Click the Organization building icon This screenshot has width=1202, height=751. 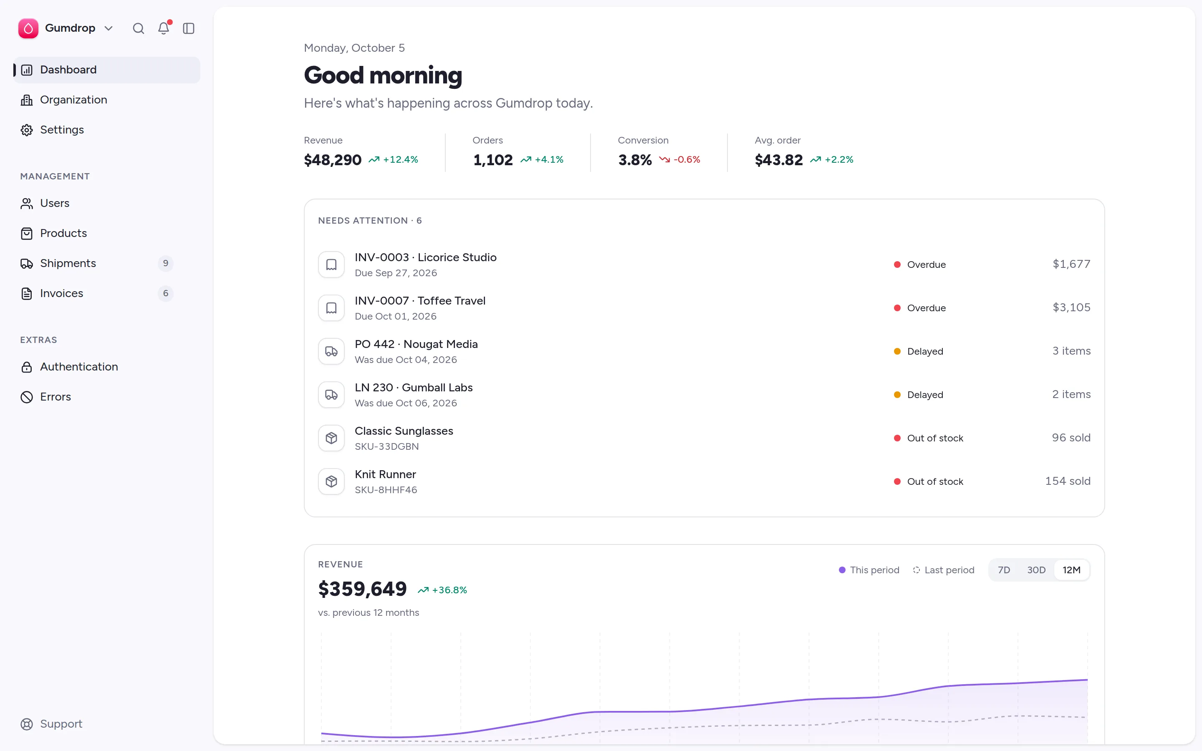27,100
